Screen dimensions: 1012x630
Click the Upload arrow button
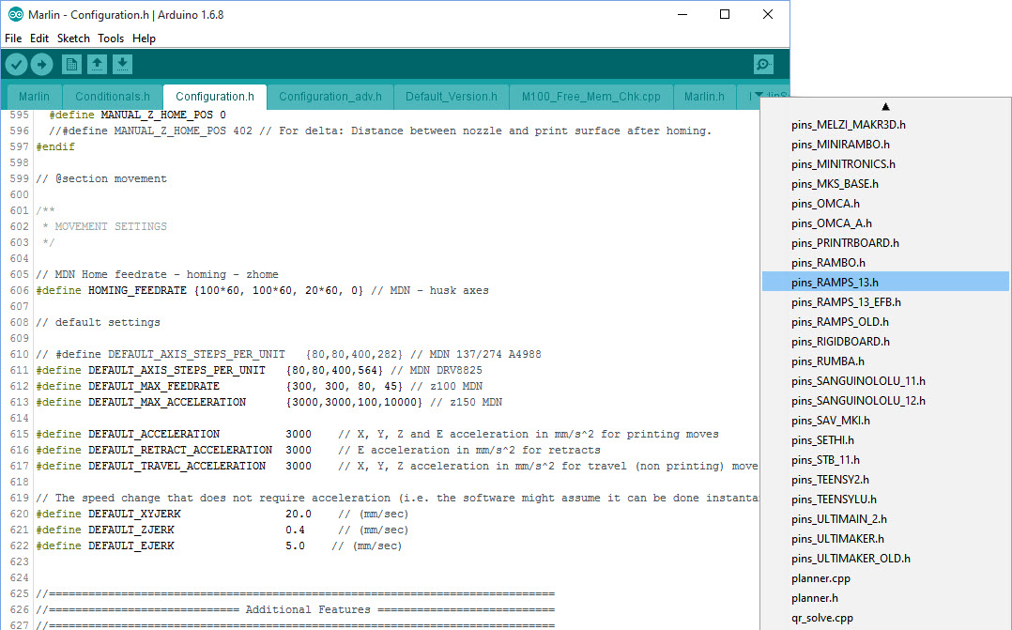[42, 65]
